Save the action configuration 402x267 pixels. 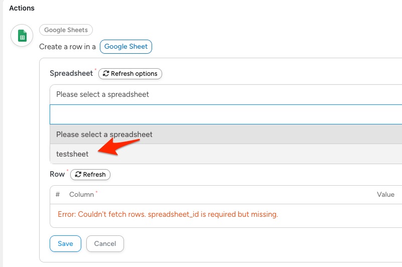pos(65,243)
